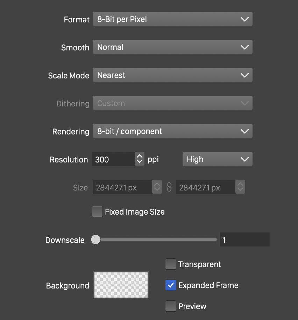Click the height Size field
This screenshot has height=320, width=298.
(x=206, y=187)
